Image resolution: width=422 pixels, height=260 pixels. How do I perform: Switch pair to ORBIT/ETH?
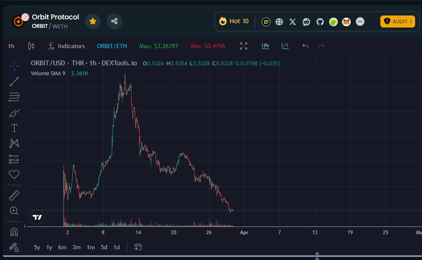[112, 46]
